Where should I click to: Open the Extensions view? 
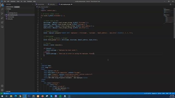point(2,22)
